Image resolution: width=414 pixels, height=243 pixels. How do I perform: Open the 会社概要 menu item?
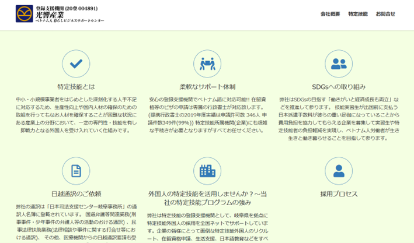click(x=330, y=14)
